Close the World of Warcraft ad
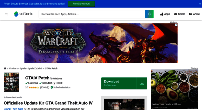This screenshot has height=110, width=202. click(x=176, y=25)
